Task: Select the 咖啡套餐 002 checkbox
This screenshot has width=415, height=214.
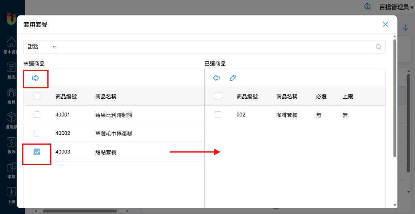Action: (x=218, y=115)
